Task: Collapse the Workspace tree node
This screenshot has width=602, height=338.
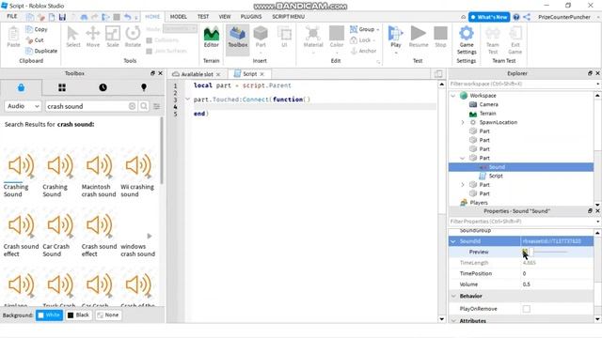Action: tap(453, 96)
